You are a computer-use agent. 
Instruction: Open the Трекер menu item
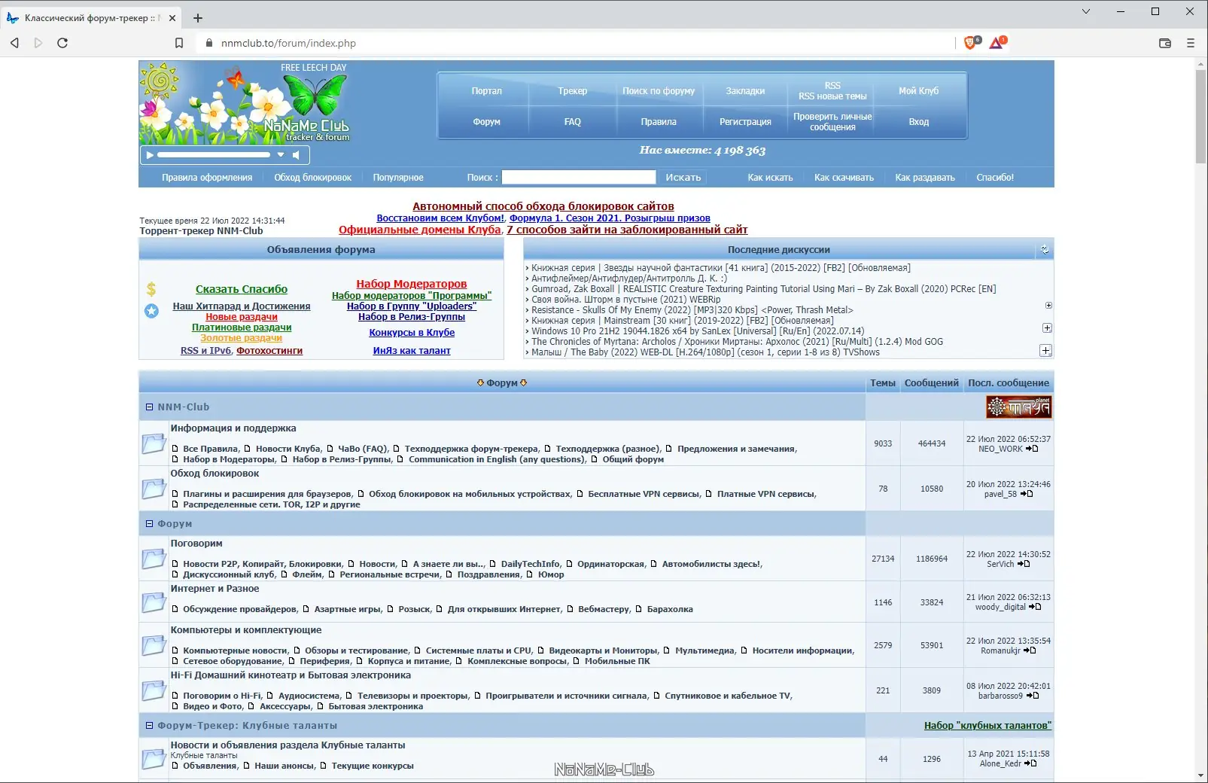click(x=573, y=90)
